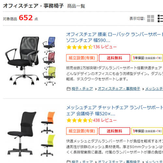Switch to list view display icon
This screenshot has height=163, width=163.
[x=160, y=19]
